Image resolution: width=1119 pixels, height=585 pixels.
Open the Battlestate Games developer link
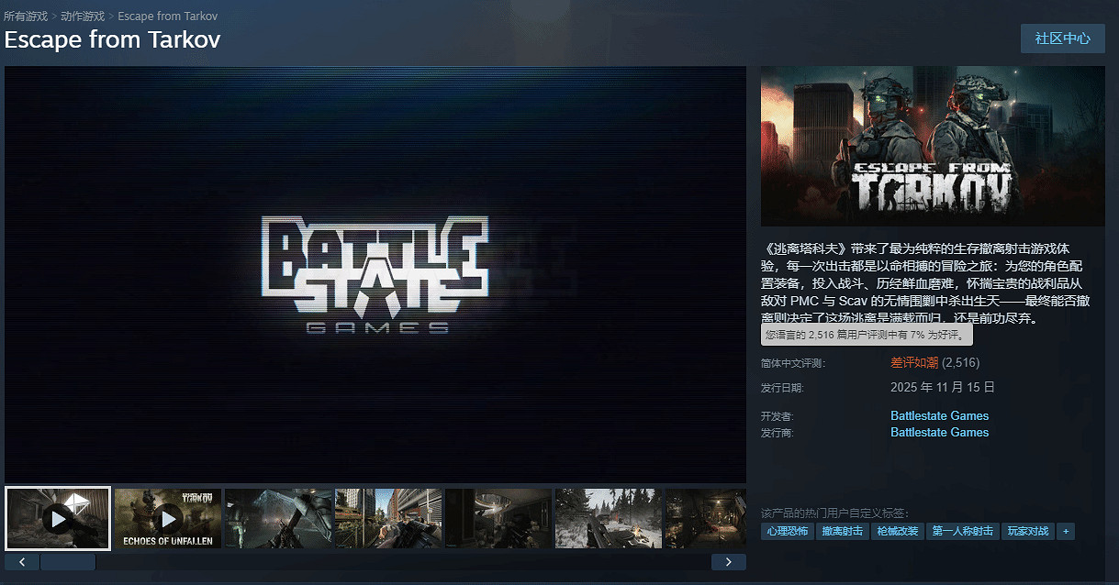939,415
